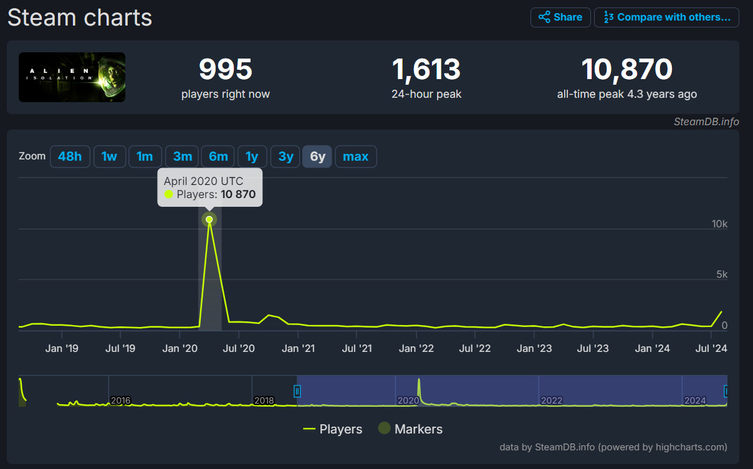The width and height of the screenshot is (753, 469).
Task: Switch zoom to 1m
Action: (145, 156)
